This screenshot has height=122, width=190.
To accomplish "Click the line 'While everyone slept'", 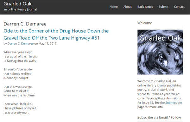I will [17, 52].
